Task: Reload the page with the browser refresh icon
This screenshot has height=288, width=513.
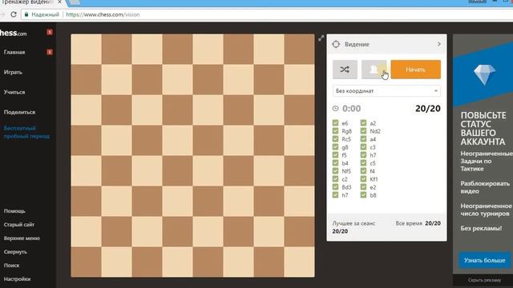Action: pos(14,14)
